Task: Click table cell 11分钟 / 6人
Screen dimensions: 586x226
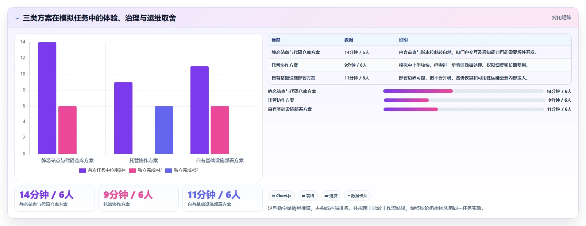Action: [357, 78]
